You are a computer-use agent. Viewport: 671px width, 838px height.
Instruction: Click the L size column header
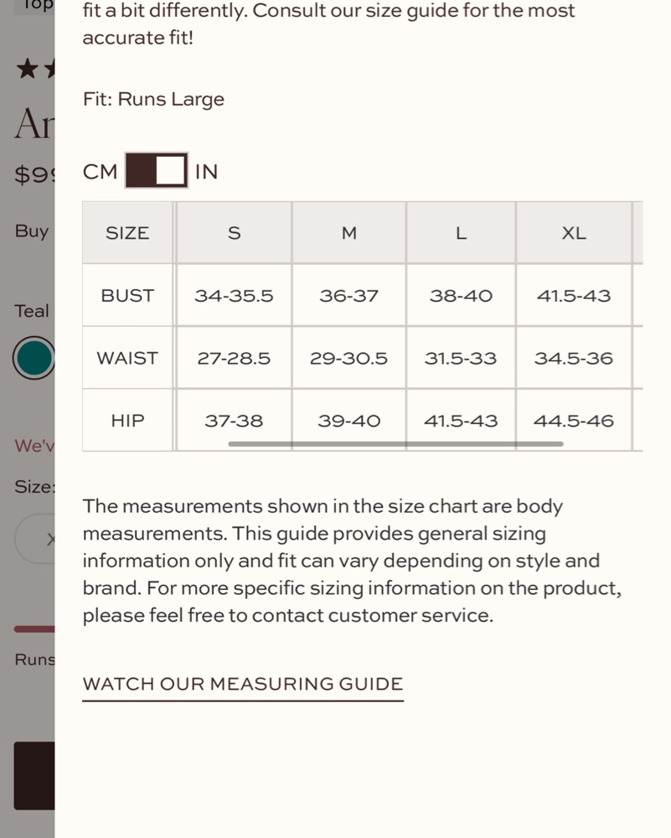click(461, 233)
